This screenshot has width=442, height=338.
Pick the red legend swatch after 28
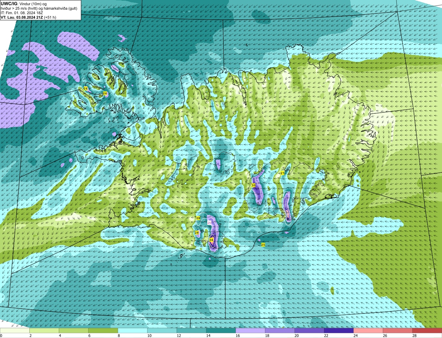point(427,330)
